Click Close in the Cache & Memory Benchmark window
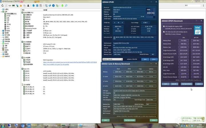206x128 pixels. click(x=154, y=120)
